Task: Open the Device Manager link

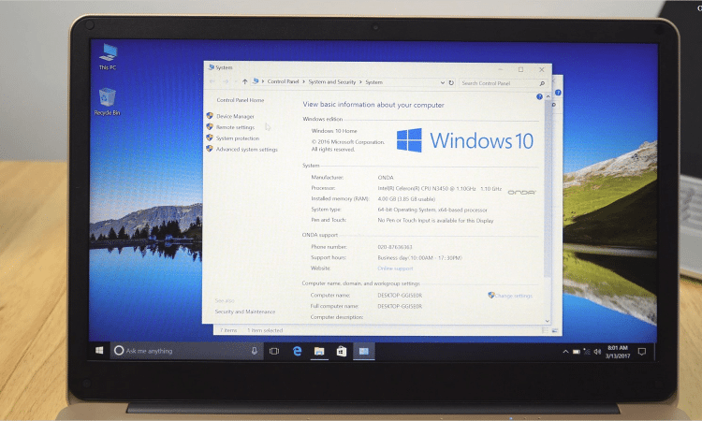Action: tap(235, 116)
